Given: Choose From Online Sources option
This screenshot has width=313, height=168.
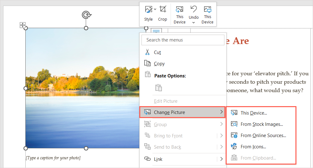Looking at the screenshot, I should coord(263,136).
